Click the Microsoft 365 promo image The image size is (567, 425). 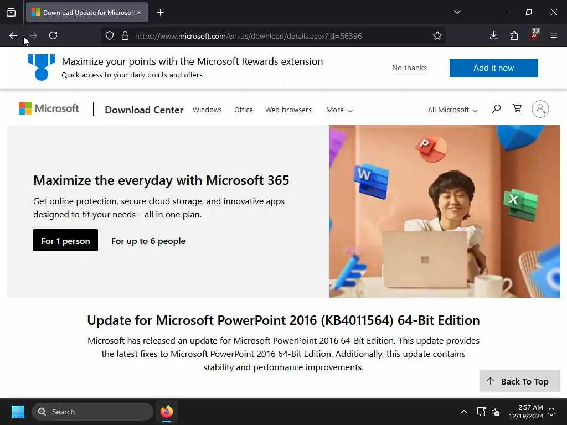pos(445,211)
